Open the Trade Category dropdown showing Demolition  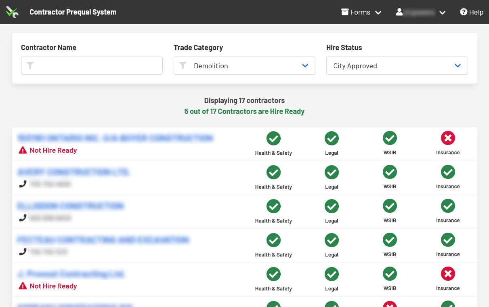tap(244, 66)
